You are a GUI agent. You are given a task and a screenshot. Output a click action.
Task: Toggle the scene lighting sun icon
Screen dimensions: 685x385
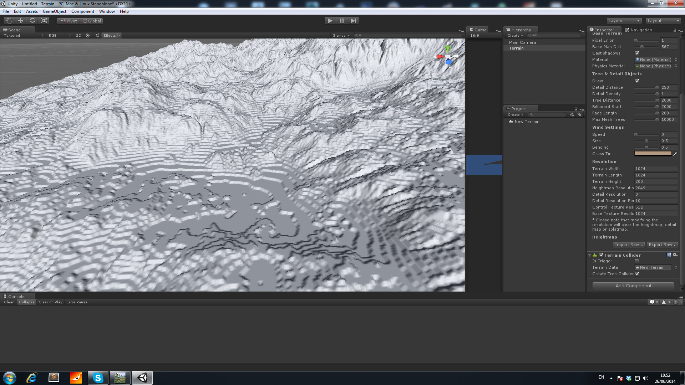point(87,35)
